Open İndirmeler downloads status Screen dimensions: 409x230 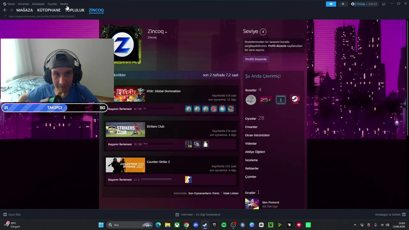[x=198, y=215]
